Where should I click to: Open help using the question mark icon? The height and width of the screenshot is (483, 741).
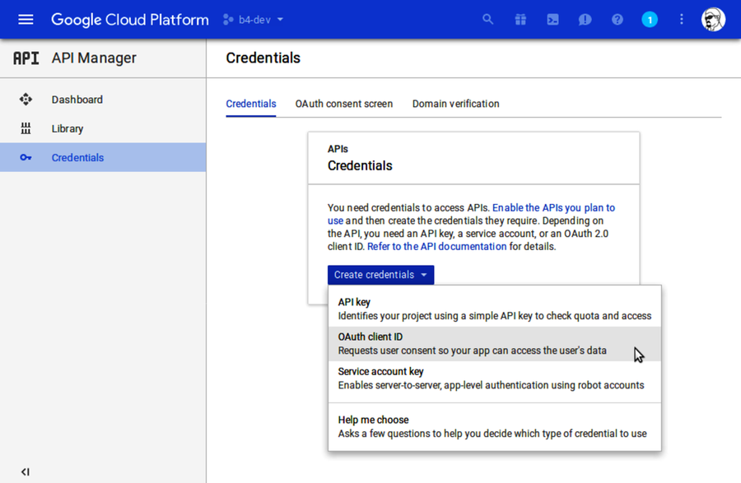[x=617, y=19]
